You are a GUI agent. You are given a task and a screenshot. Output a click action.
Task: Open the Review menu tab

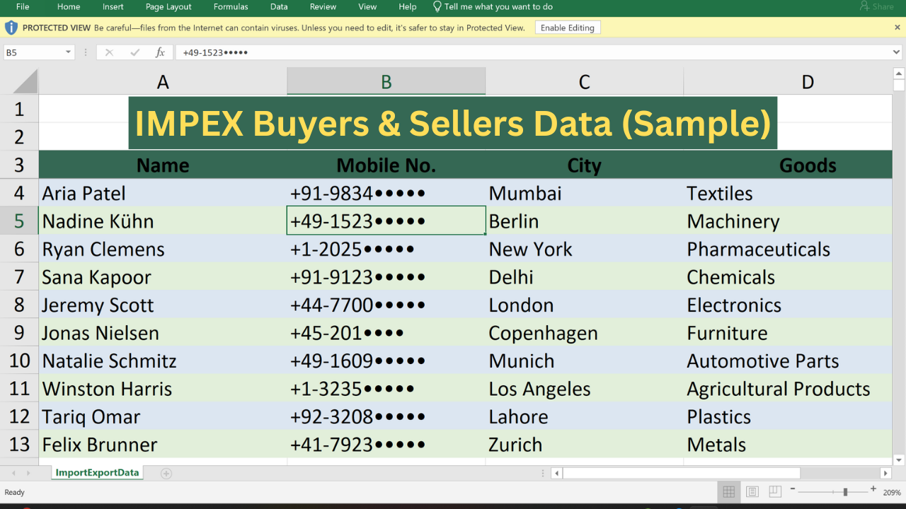323,7
